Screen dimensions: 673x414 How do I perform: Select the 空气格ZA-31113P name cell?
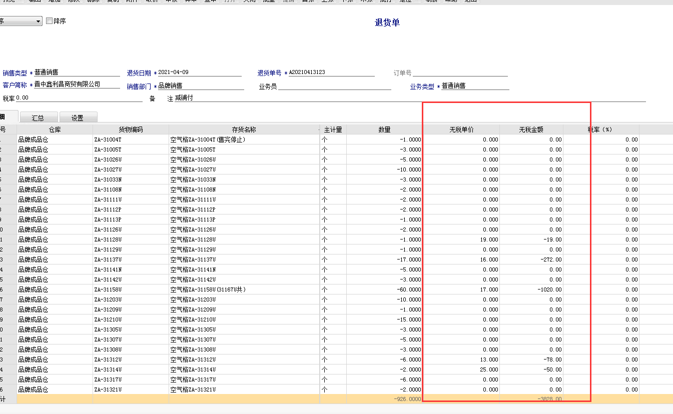click(244, 219)
